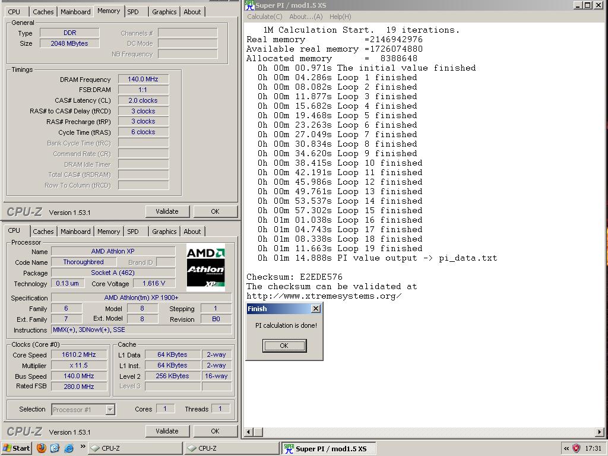The height and width of the screenshot is (456, 608).
Task: Click Validate in the lower CPU-Z window
Action: 167,431
